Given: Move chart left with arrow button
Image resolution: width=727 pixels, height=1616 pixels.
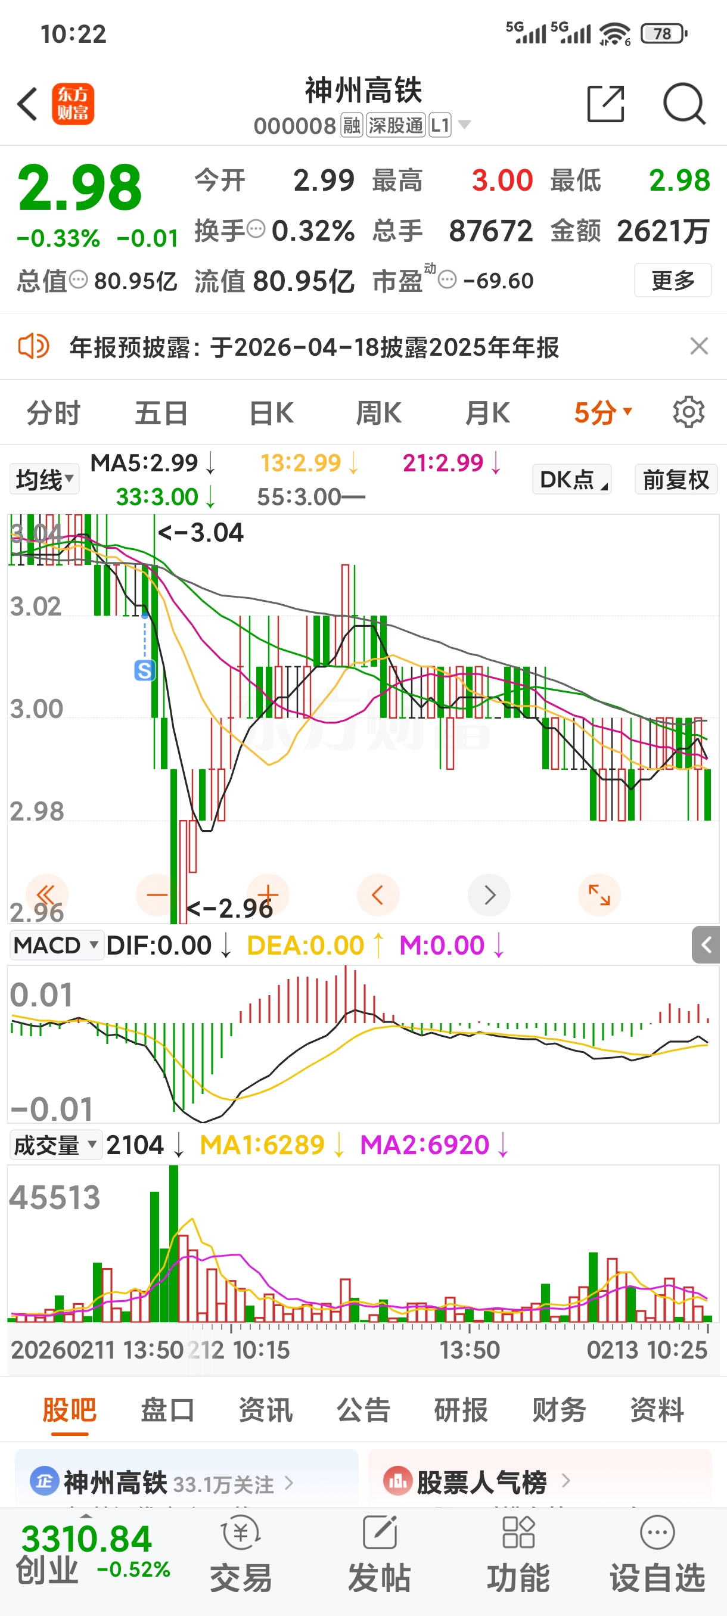Looking at the screenshot, I should coord(378,894).
